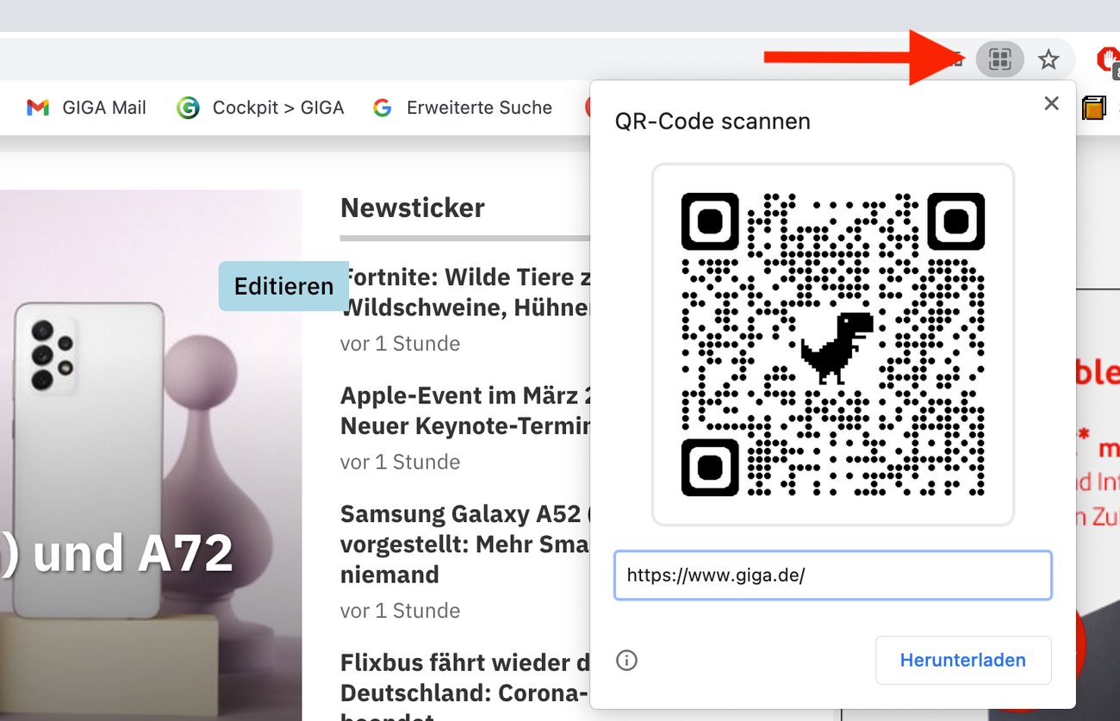1120x721 pixels.
Task: Click the orange folder bookmark icon
Action: pyautogui.click(x=1093, y=109)
